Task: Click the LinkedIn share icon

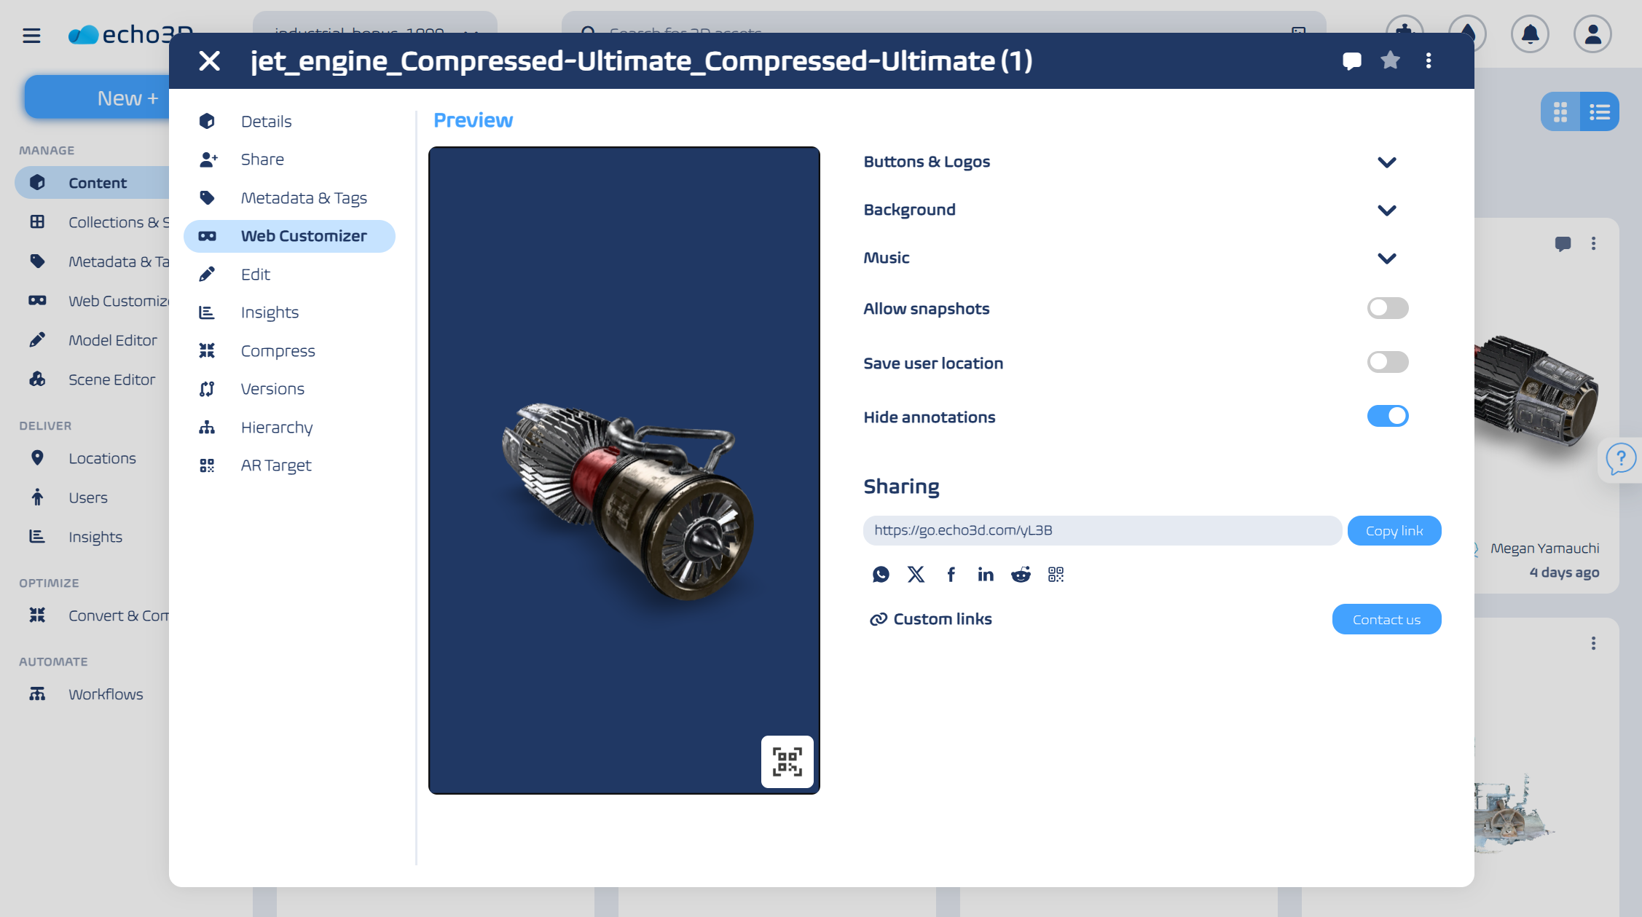Action: (x=986, y=575)
